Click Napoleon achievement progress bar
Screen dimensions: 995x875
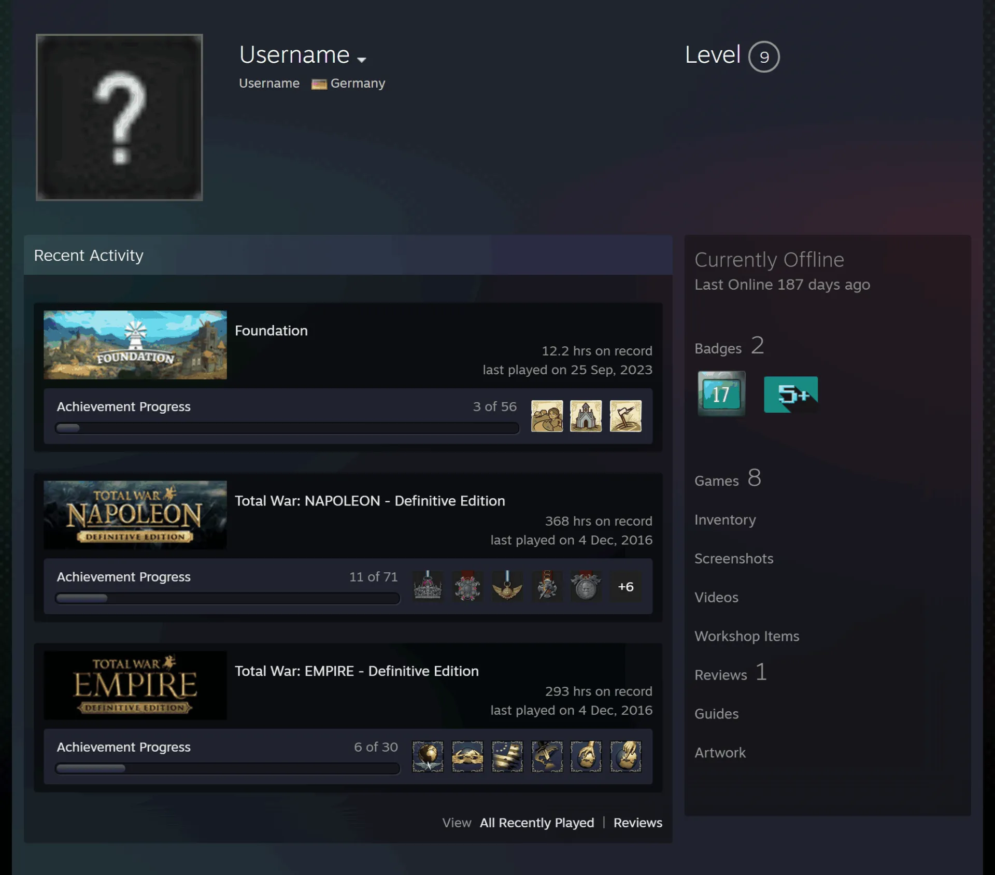click(x=228, y=598)
